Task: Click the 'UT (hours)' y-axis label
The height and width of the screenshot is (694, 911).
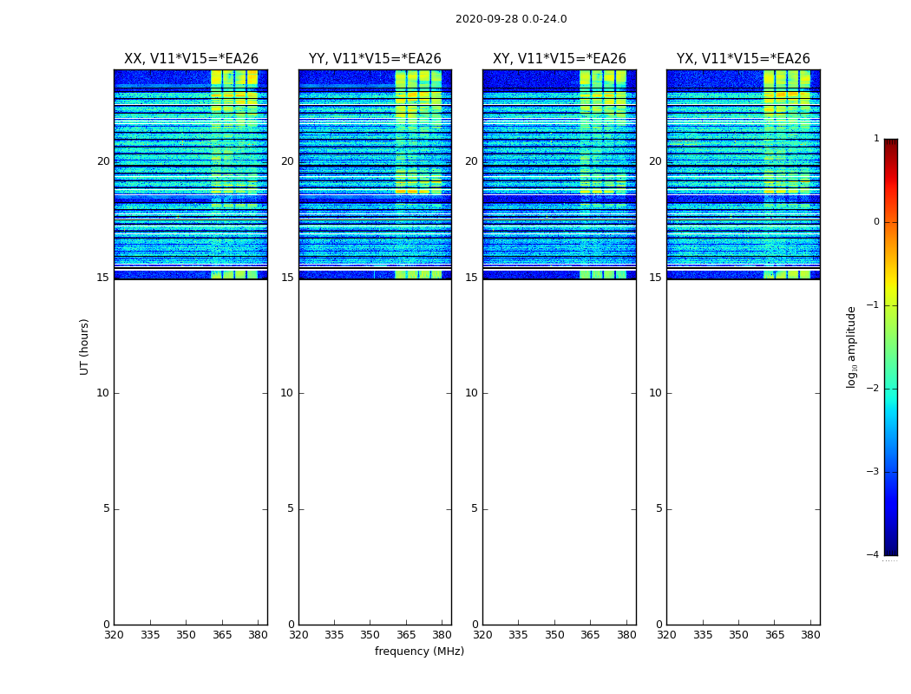Action: pyautogui.click(x=84, y=346)
